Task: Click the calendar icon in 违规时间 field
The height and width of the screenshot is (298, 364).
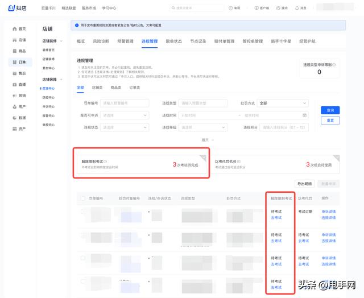Action: pos(304,115)
